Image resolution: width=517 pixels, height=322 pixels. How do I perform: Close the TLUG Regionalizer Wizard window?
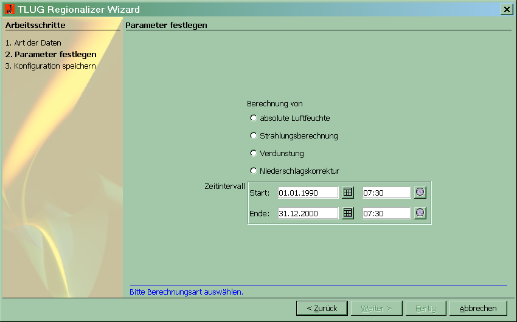(506, 9)
